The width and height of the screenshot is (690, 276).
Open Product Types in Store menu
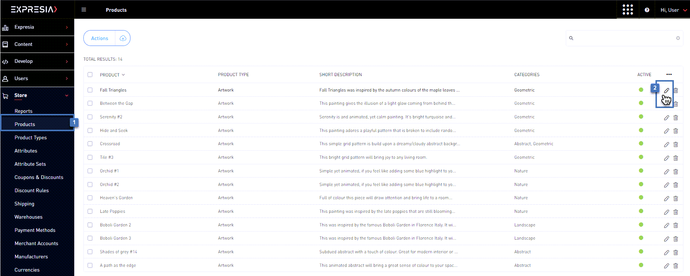(x=30, y=137)
